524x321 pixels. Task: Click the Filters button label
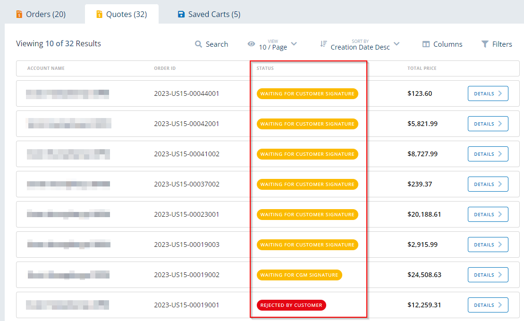(502, 44)
